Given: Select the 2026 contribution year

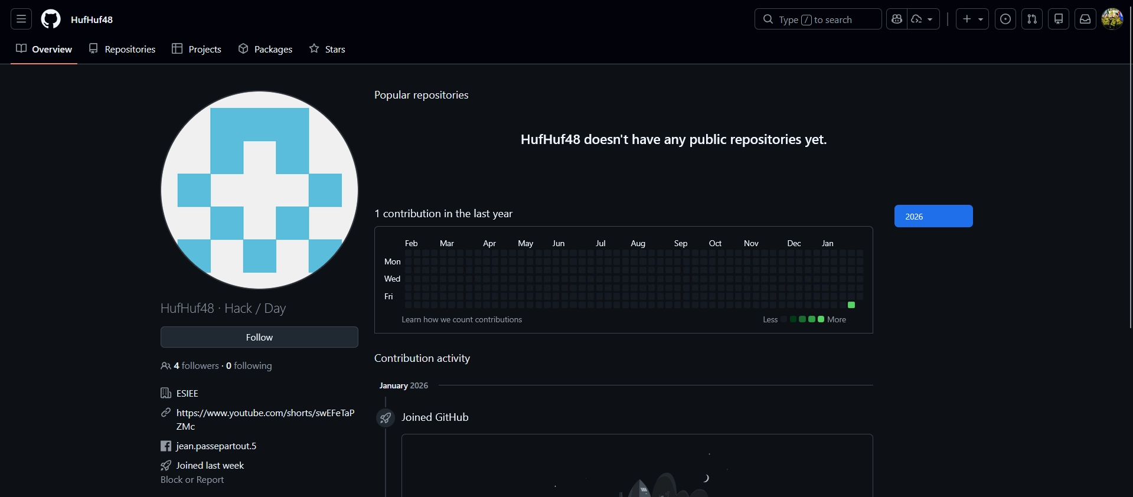Looking at the screenshot, I should (933, 216).
